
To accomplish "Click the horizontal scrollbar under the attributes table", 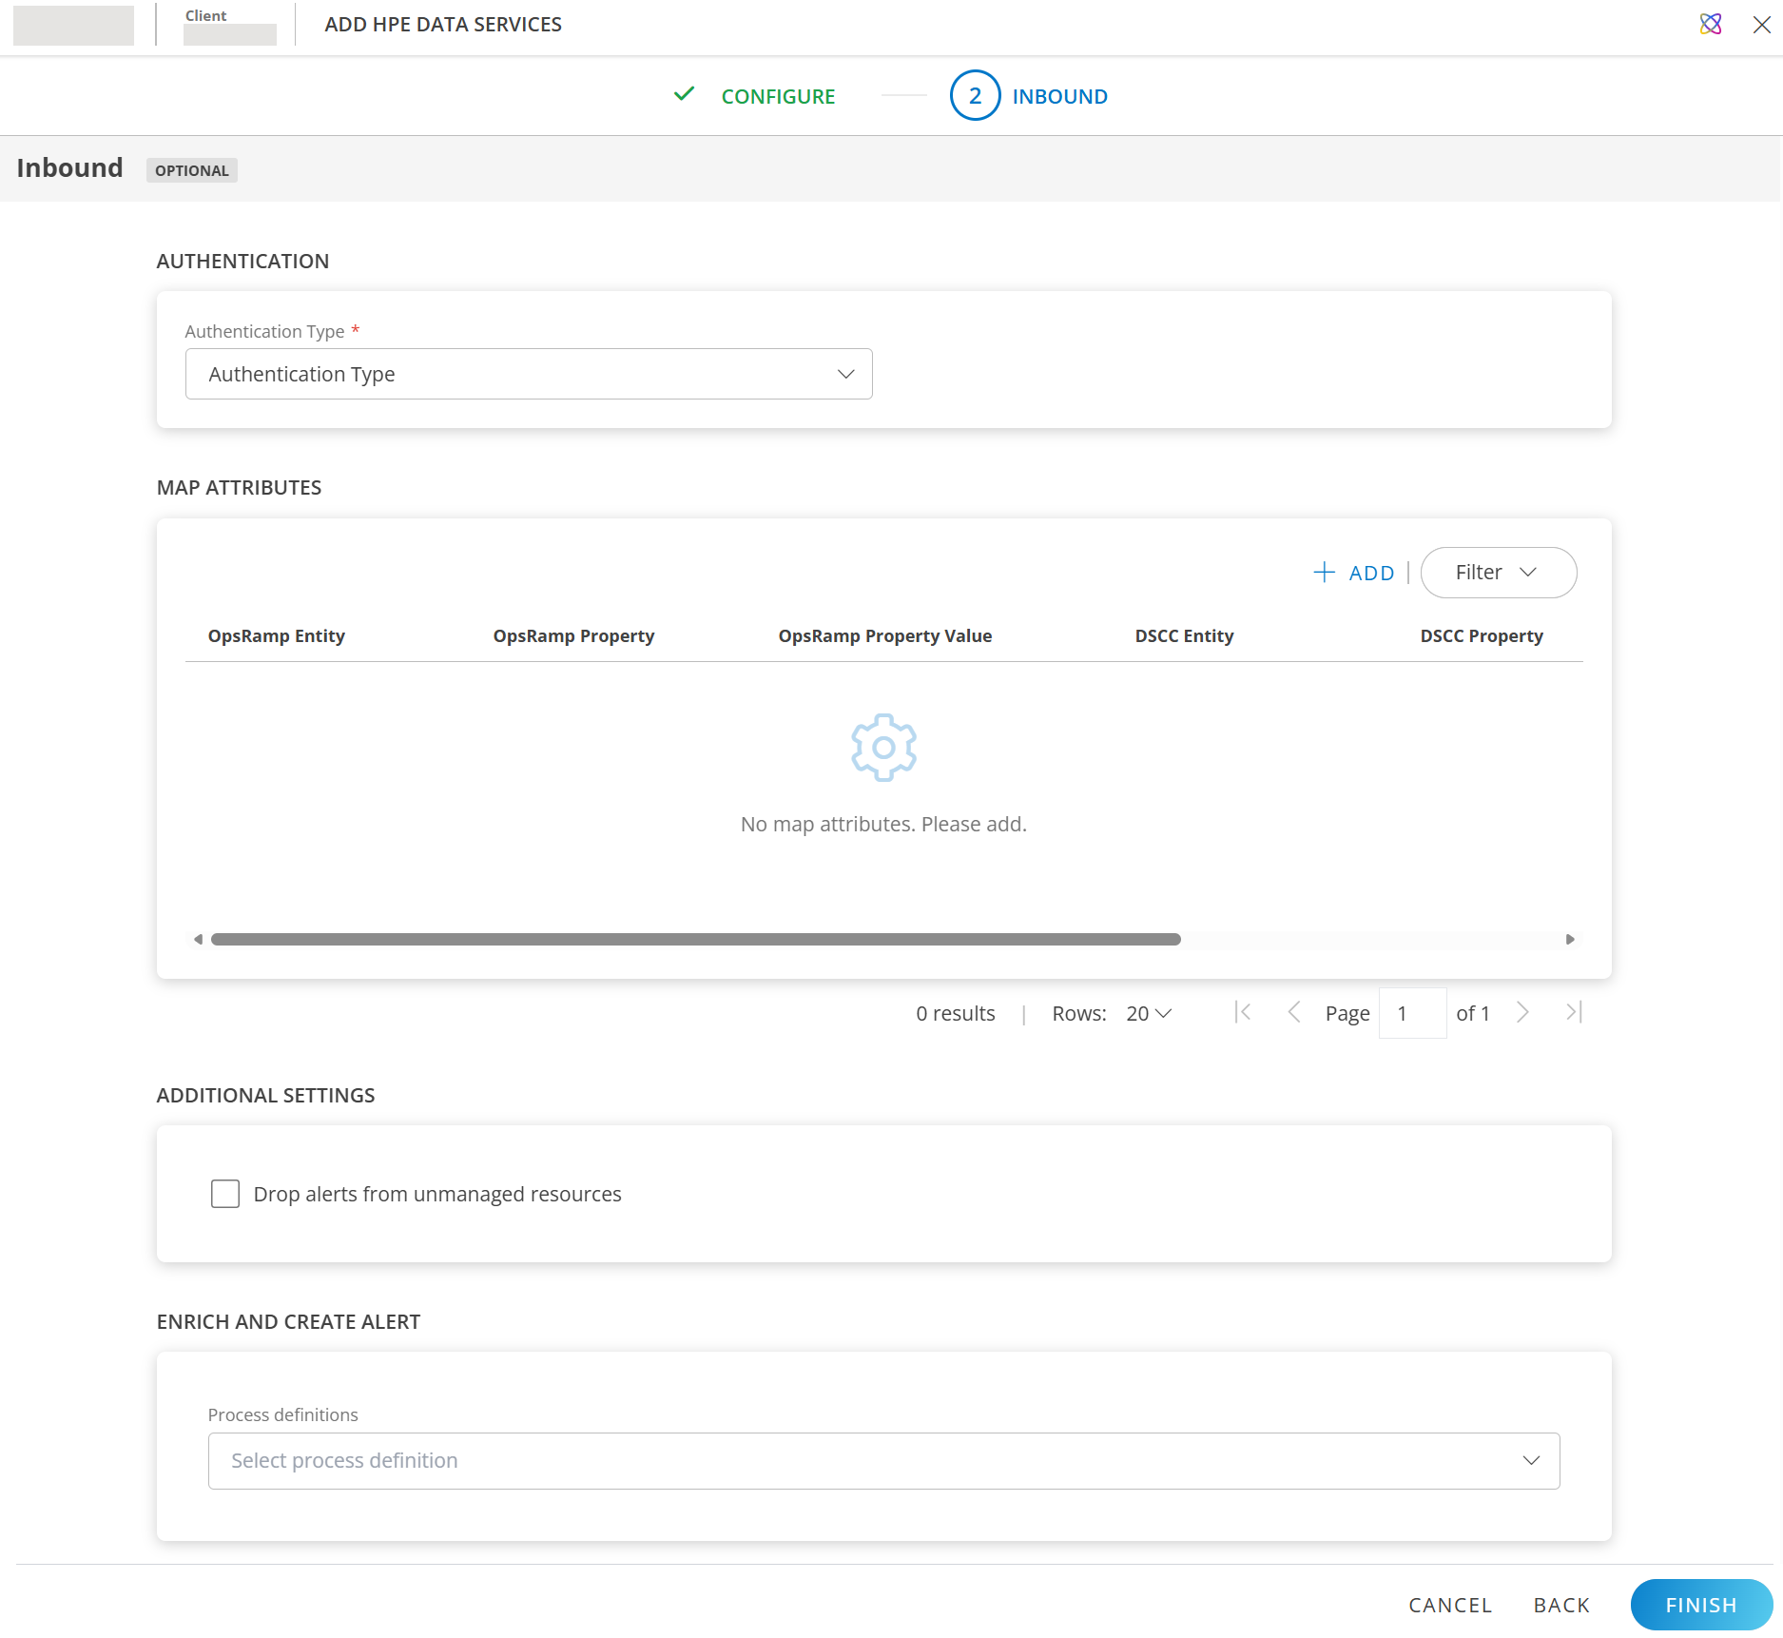I will point(694,939).
